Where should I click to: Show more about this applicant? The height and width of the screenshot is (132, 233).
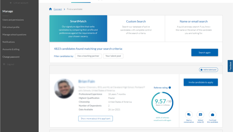coord(95,119)
